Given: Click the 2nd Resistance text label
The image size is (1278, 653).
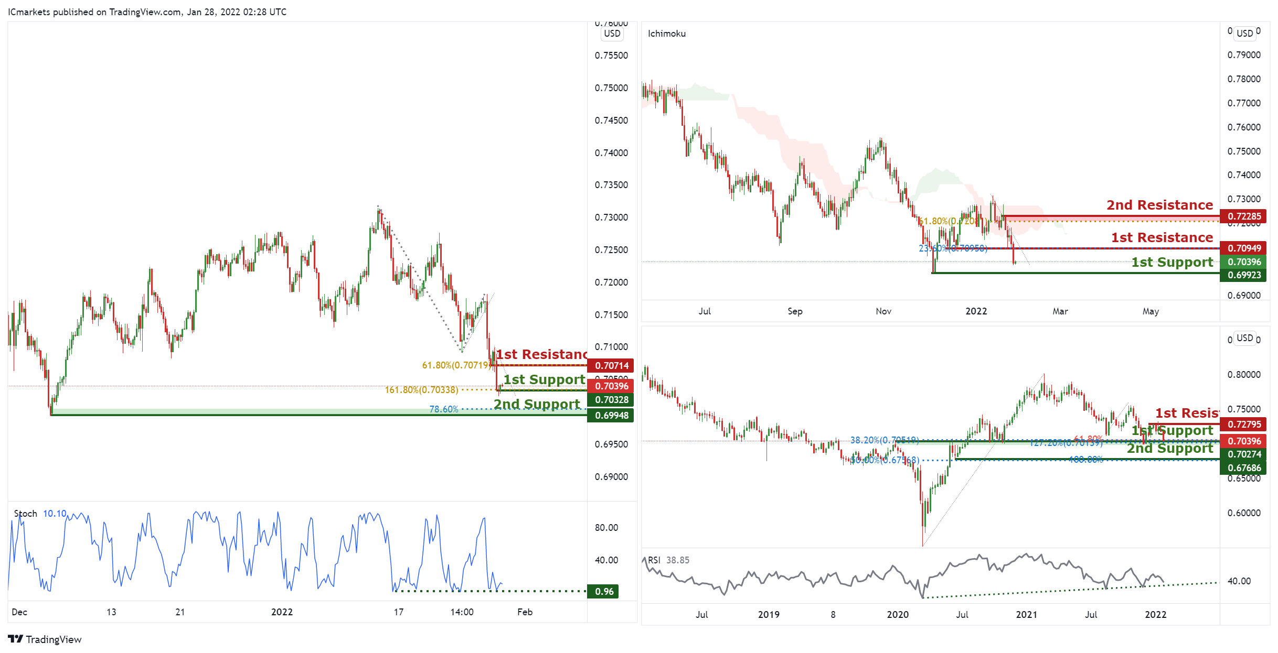Looking at the screenshot, I should click(x=1159, y=205).
